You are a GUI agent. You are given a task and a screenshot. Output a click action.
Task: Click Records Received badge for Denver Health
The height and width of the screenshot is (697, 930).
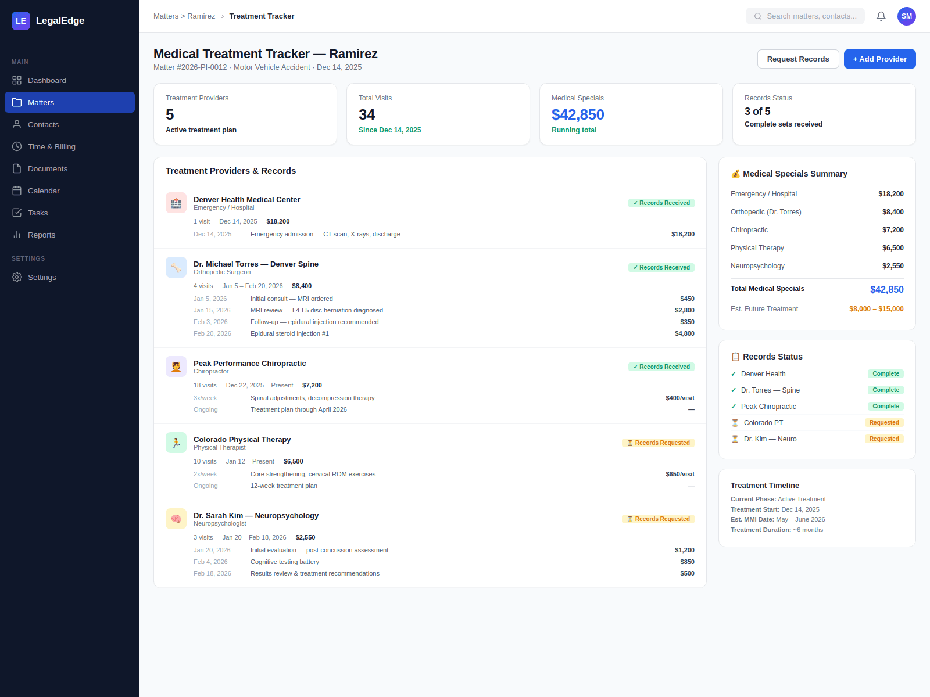pos(661,203)
